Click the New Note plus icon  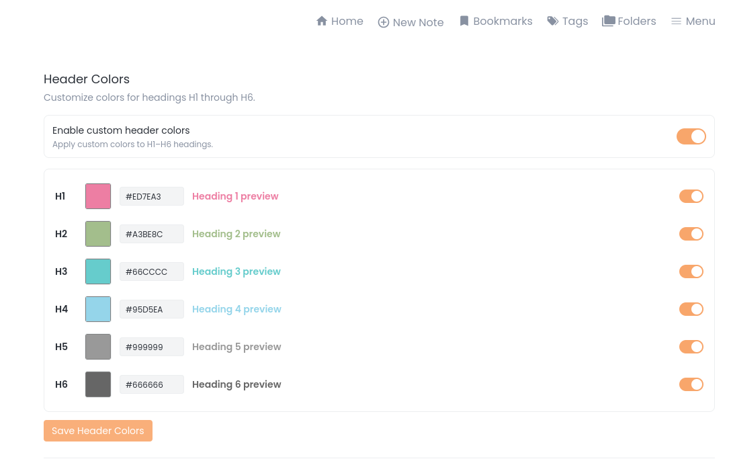[384, 22]
